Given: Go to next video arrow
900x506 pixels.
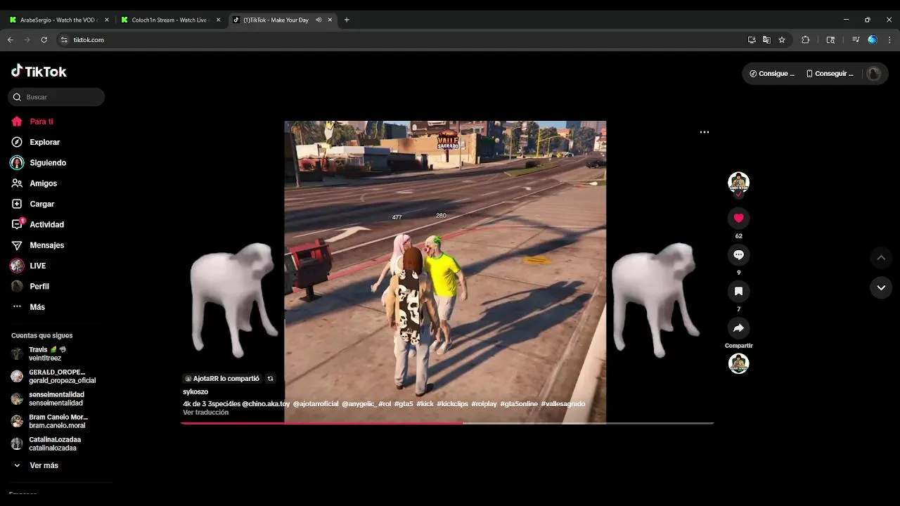Looking at the screenshot, I should (x=881, y=287).
